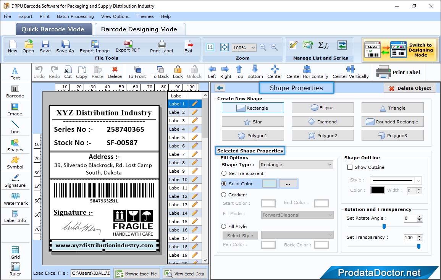
Task: Click the View Excel Data button
Action: point(185,274)
